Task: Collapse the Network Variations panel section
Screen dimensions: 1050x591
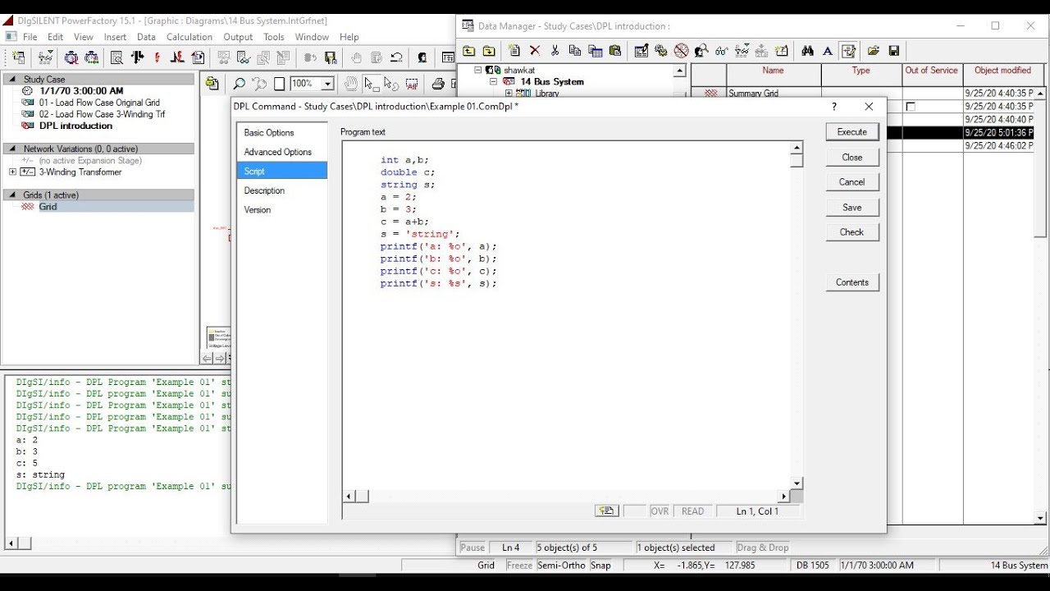Action: [x=12, y=149]
